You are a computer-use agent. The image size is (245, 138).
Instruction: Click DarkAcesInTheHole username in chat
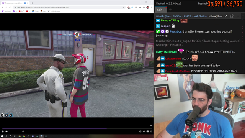click(178, 71)
